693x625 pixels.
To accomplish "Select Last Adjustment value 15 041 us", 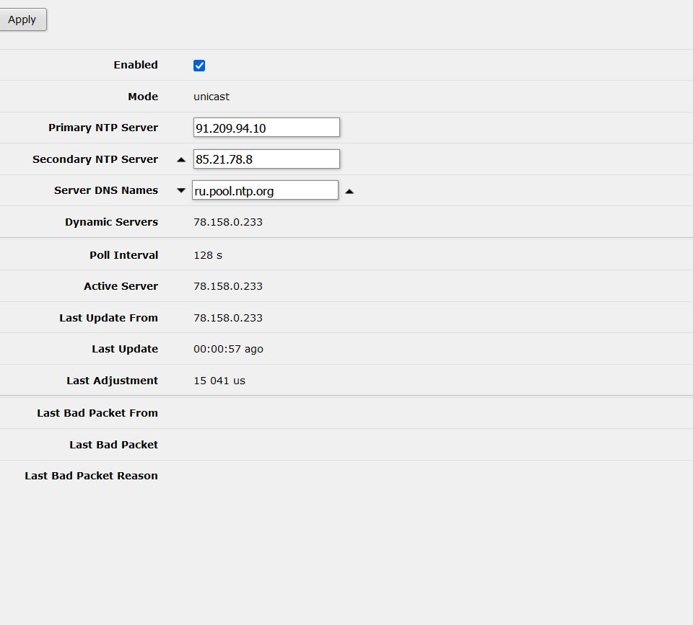I will (x=219, y=381).
